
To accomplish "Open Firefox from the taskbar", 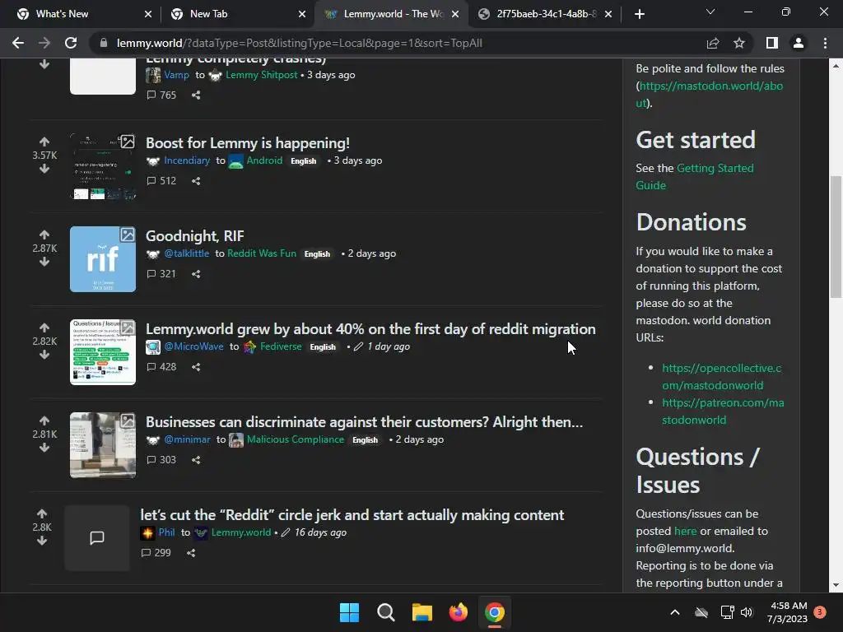I will click(458, 612).
